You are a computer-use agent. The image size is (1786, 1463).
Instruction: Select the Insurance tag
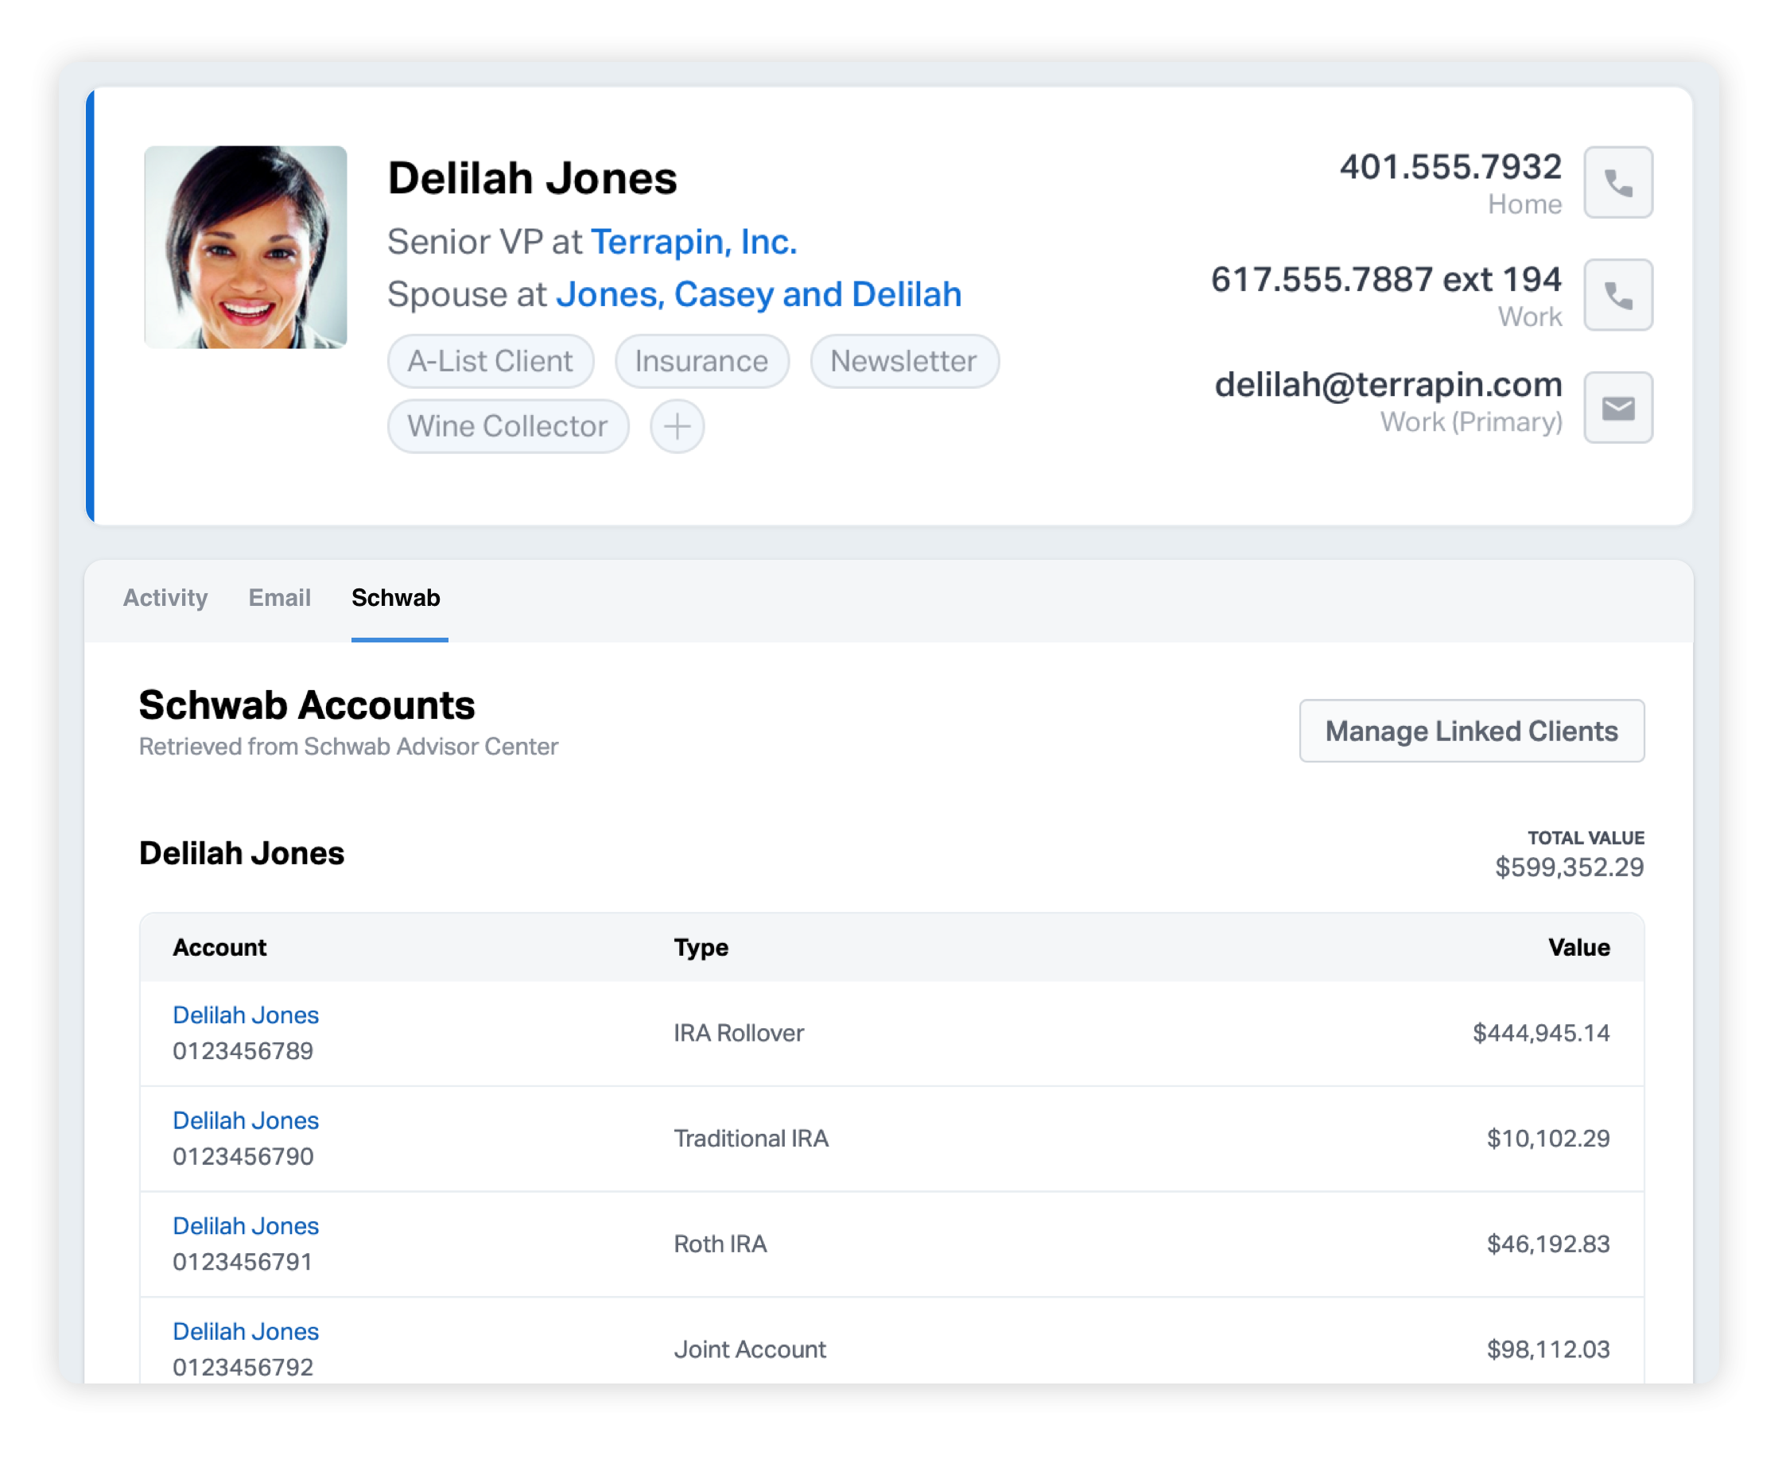point(701,362)
